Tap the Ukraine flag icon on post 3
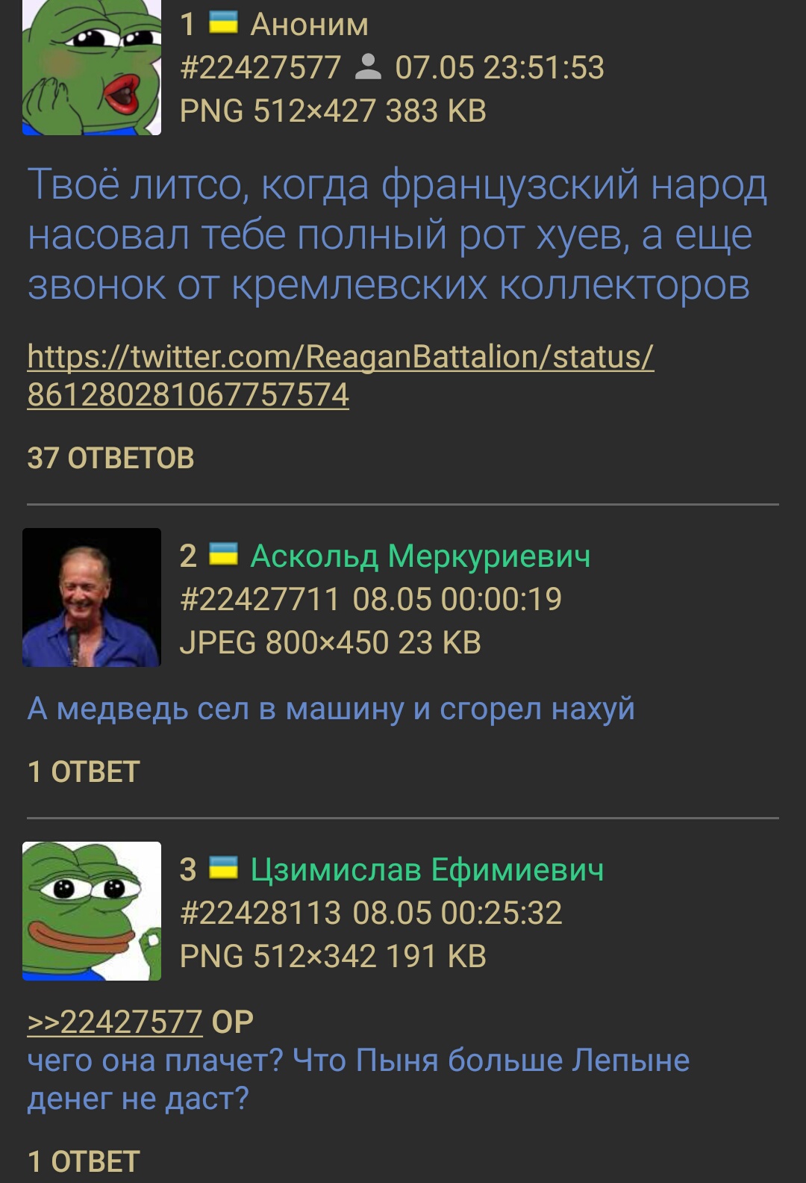The width and height of the screenshot is (806, 1183). (x=223, y=868)
